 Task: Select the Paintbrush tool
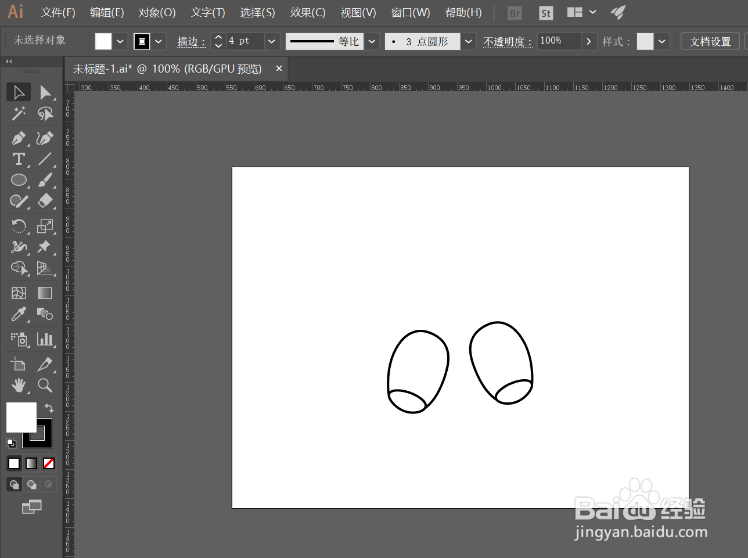[x=45, y=180]
